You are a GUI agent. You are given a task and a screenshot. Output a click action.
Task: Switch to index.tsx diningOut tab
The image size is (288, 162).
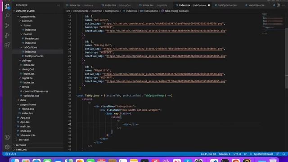click(x=116, y=5)
